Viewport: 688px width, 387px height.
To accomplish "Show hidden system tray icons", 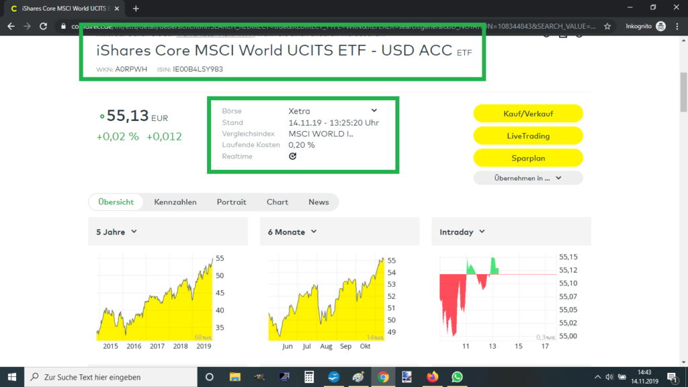I will [597, 377].
